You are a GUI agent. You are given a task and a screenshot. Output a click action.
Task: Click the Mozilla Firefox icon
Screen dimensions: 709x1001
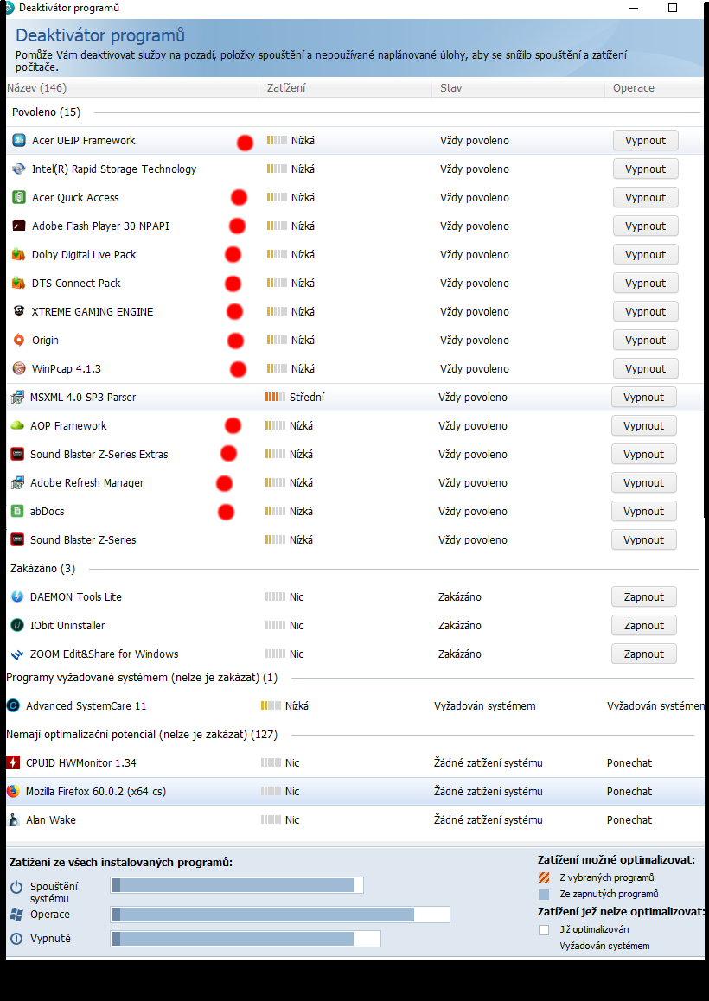coord(13,792)
